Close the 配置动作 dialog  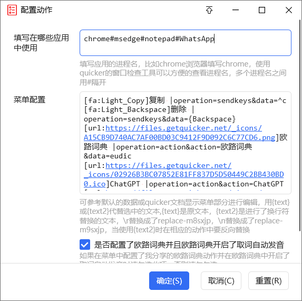pyautogui.click(x=289, y=10)
